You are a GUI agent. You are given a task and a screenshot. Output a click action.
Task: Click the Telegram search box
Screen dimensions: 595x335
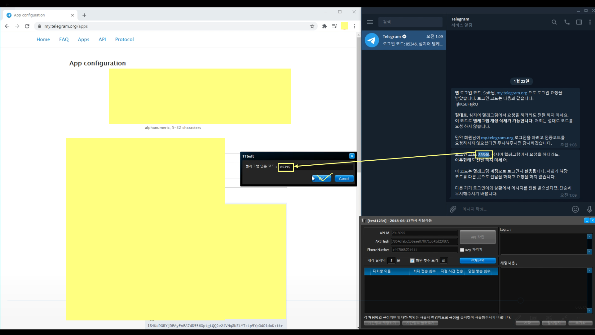[x=410, y=22]
